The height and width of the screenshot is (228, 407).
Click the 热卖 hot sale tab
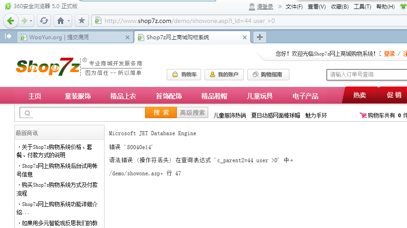[x=360, y=95]
